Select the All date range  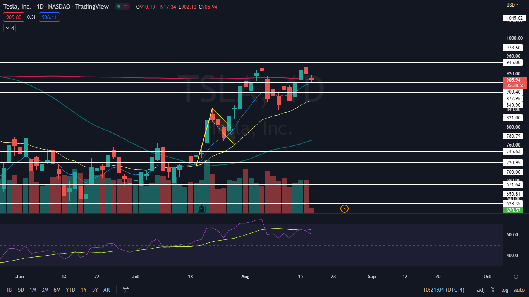107,290
